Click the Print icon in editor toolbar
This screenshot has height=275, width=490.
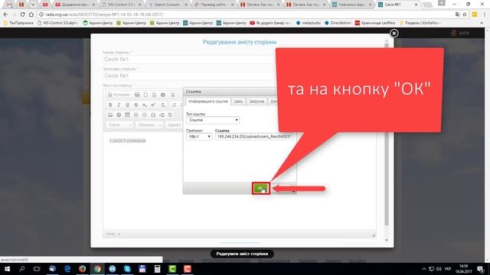coord(163,95)
